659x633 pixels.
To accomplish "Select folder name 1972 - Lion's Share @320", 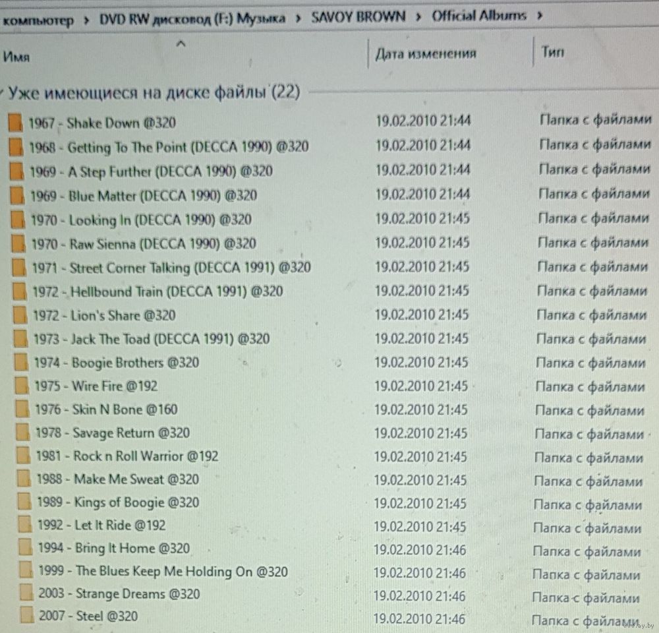I will [x=104, y=315].
